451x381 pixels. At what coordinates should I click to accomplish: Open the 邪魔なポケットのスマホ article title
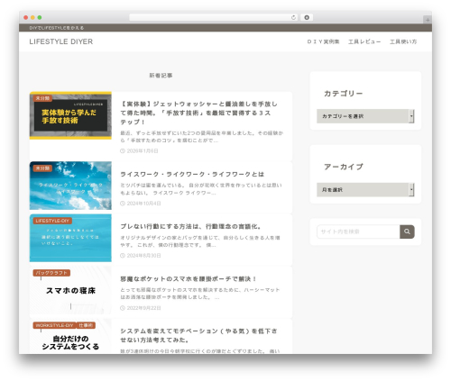click(189, 279)
